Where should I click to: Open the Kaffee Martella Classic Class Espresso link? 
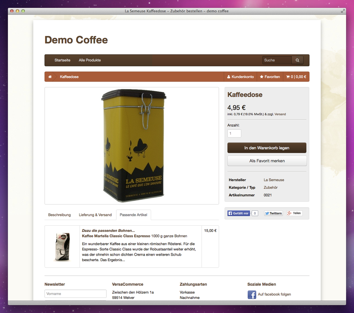click(116, 236)
